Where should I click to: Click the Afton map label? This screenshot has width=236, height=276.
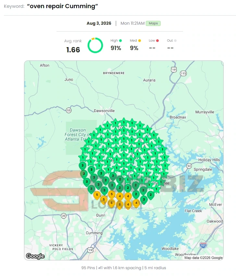44,65
